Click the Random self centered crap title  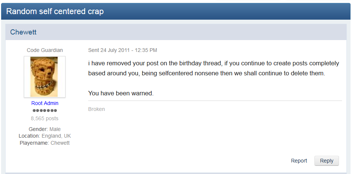point(55,11)
